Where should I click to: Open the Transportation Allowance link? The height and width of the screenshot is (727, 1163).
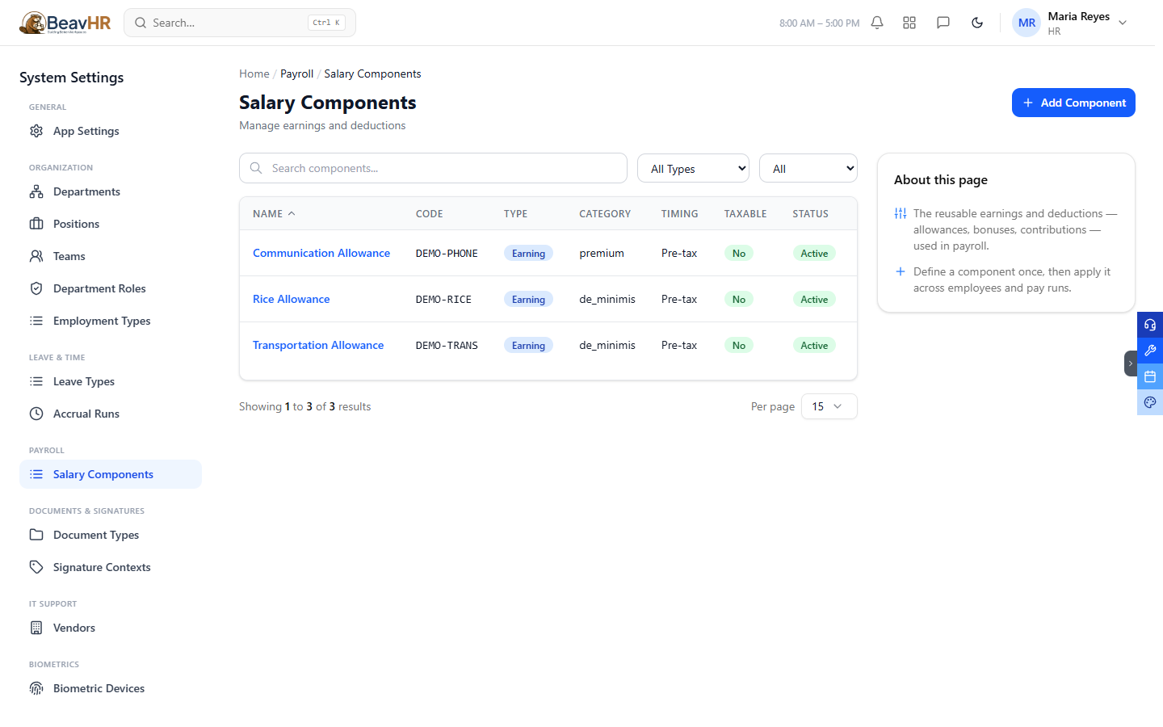tap(318, 345)
